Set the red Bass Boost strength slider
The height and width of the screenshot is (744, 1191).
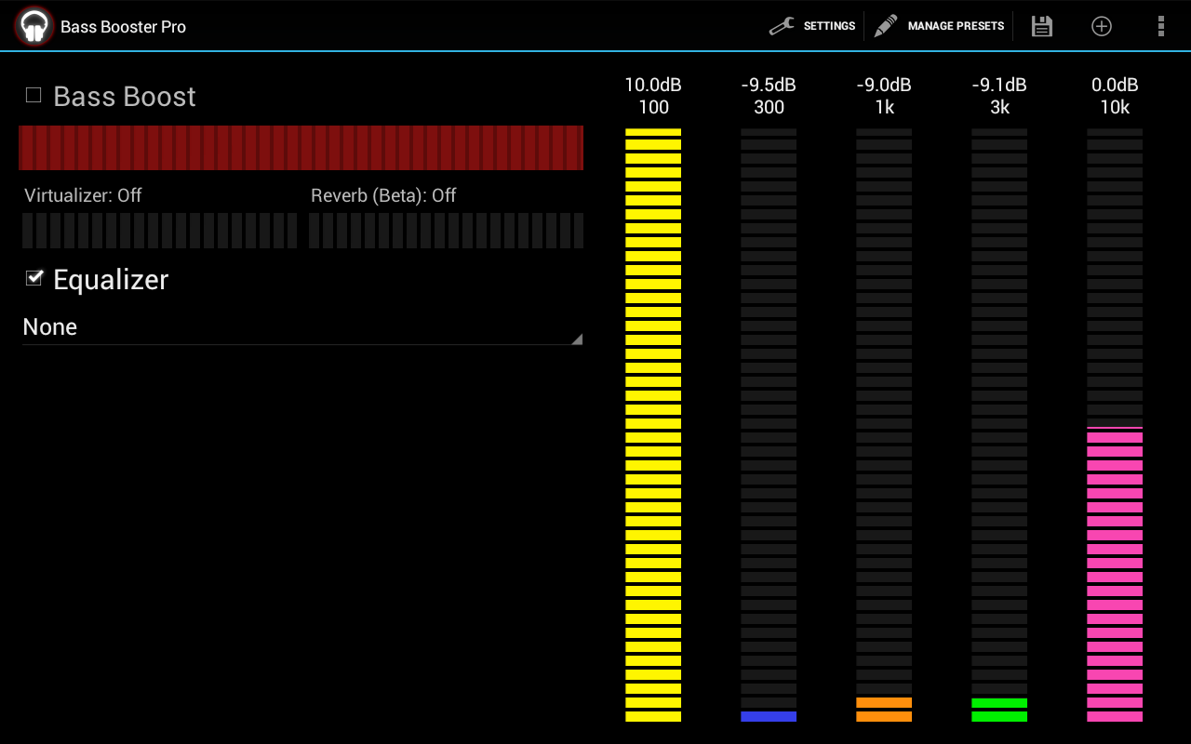(301, 148)
